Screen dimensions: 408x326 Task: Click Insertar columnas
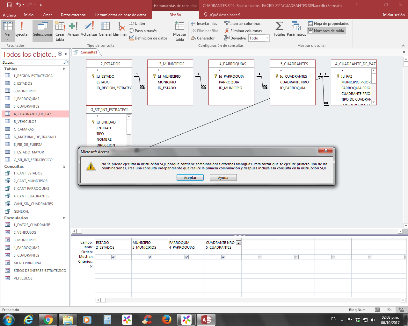[x=242, y=24]
